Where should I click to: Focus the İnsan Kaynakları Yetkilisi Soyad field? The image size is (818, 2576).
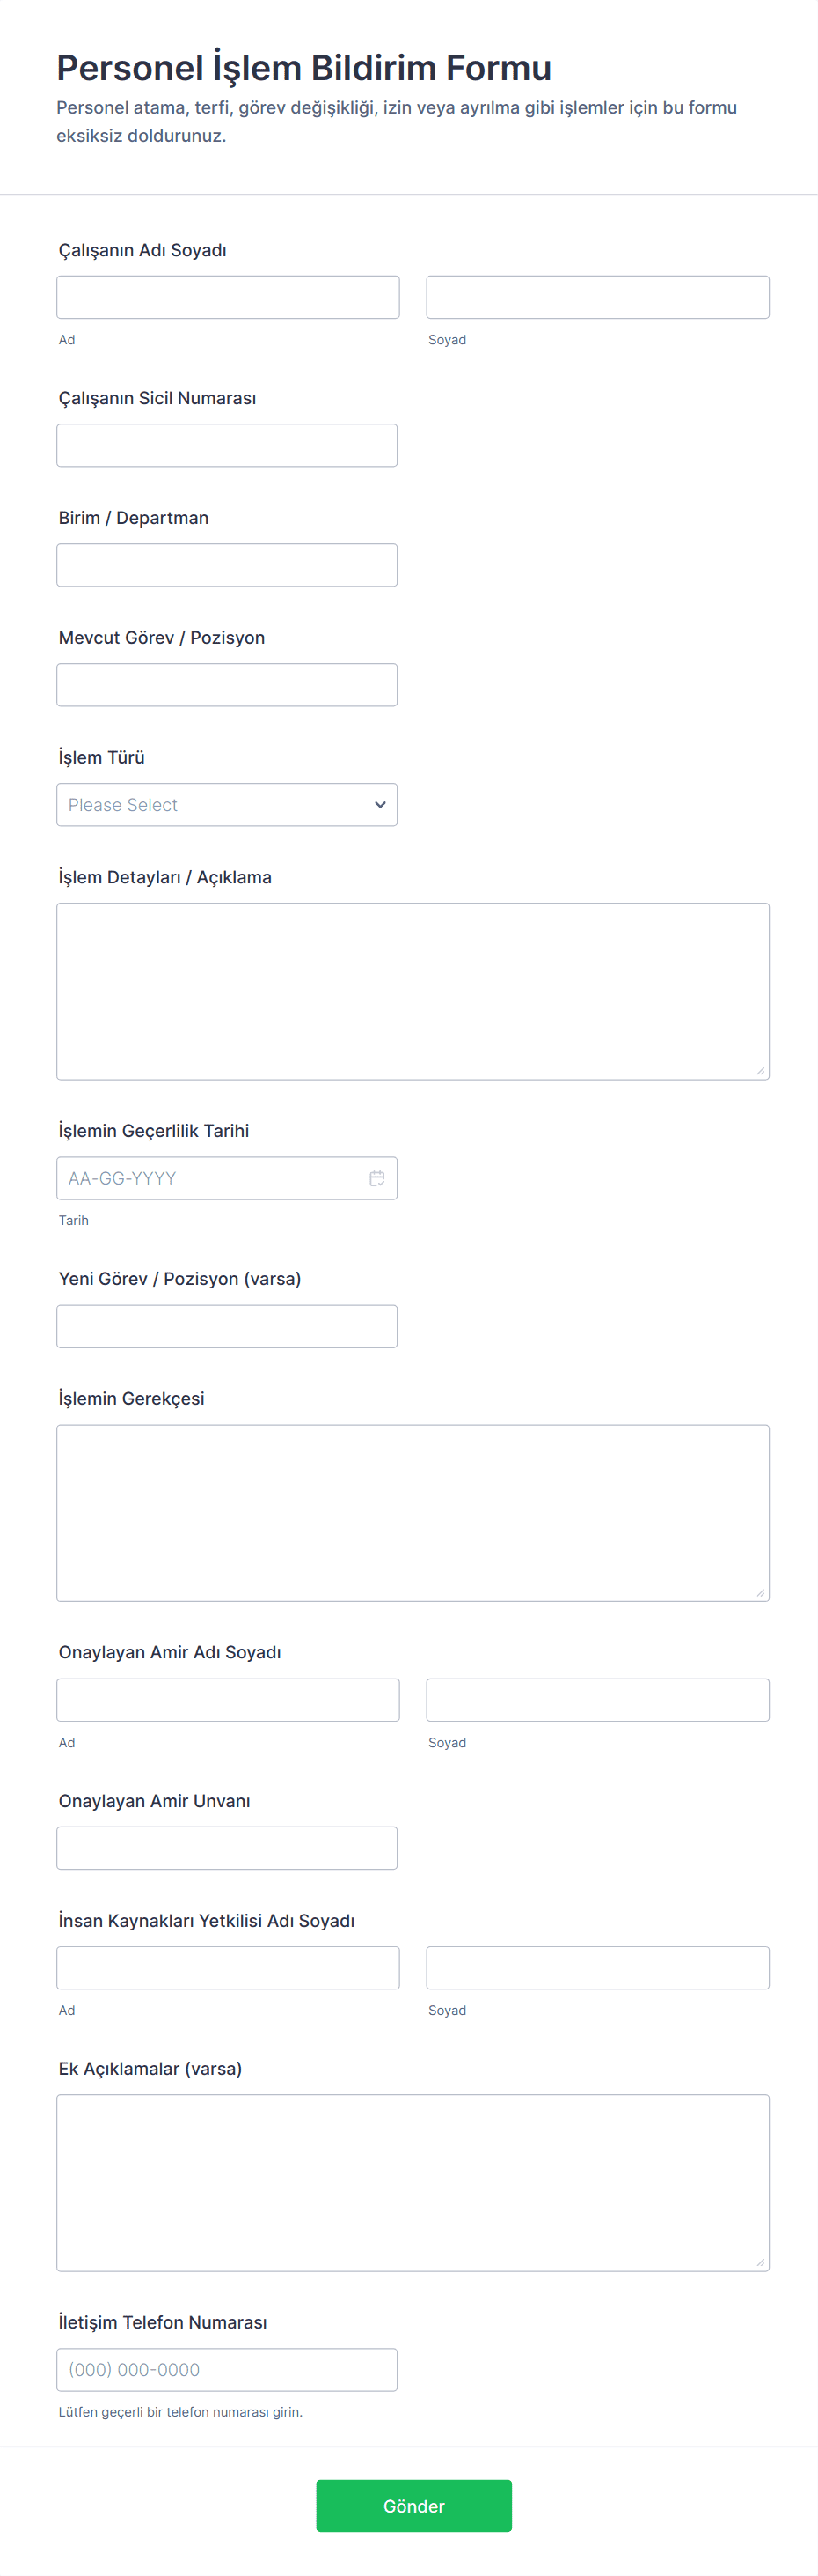597,1968
